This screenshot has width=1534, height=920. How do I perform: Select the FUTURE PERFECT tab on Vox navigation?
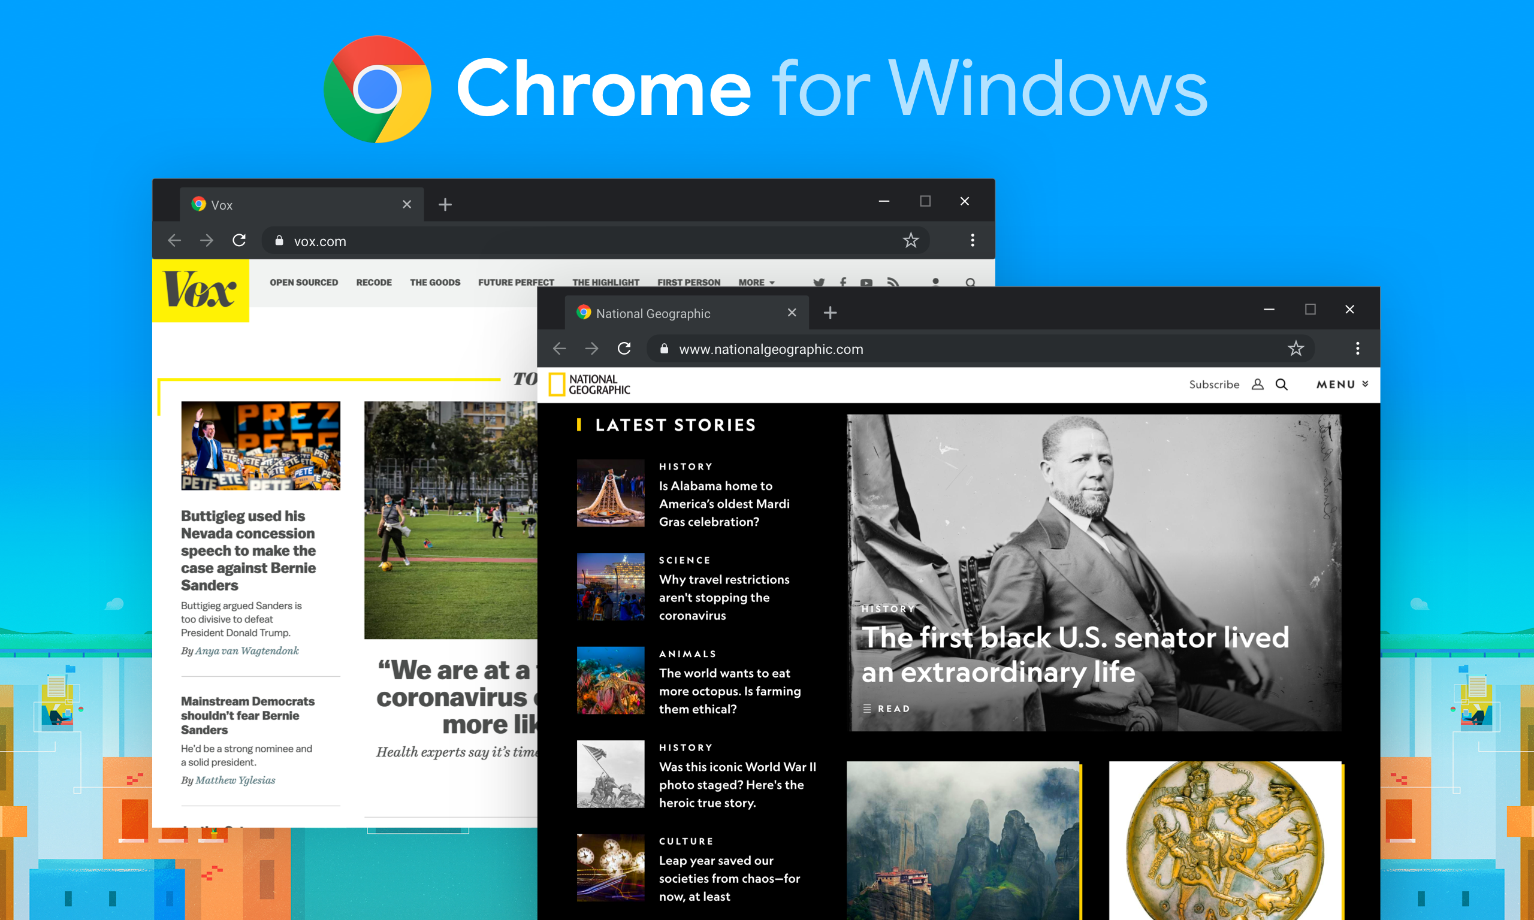(515, 283)
